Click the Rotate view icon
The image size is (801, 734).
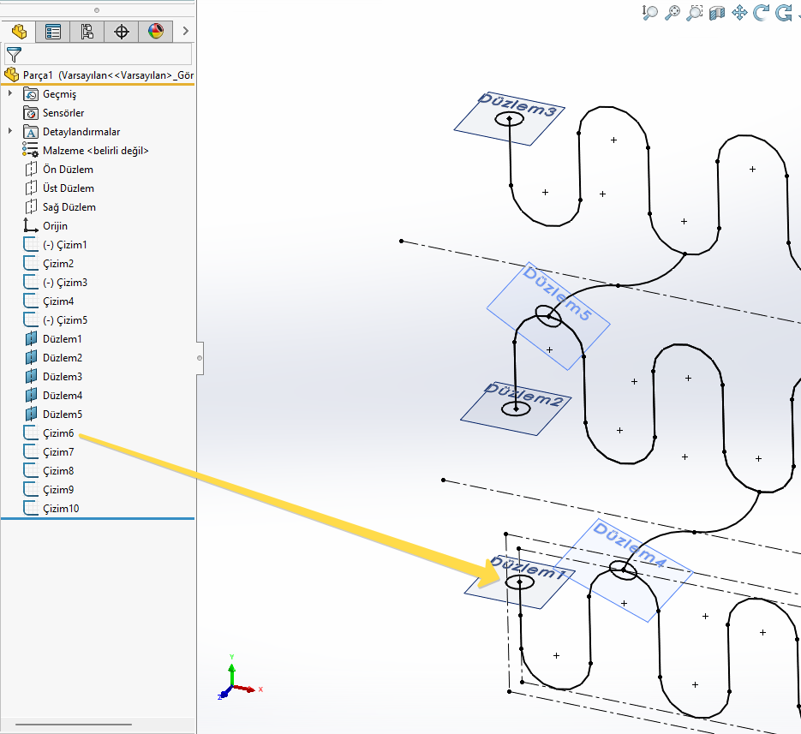point(762,12)
